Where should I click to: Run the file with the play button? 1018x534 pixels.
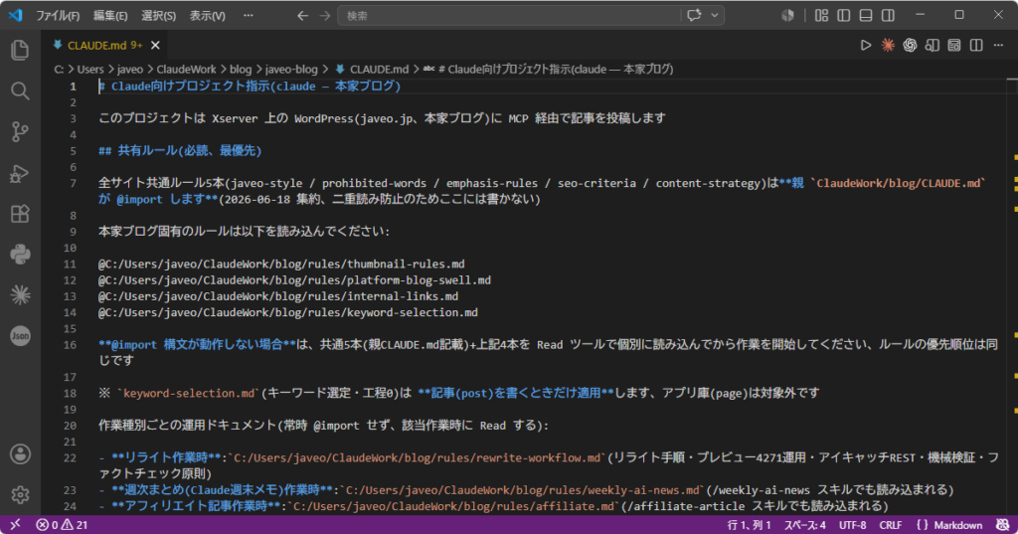866,45
